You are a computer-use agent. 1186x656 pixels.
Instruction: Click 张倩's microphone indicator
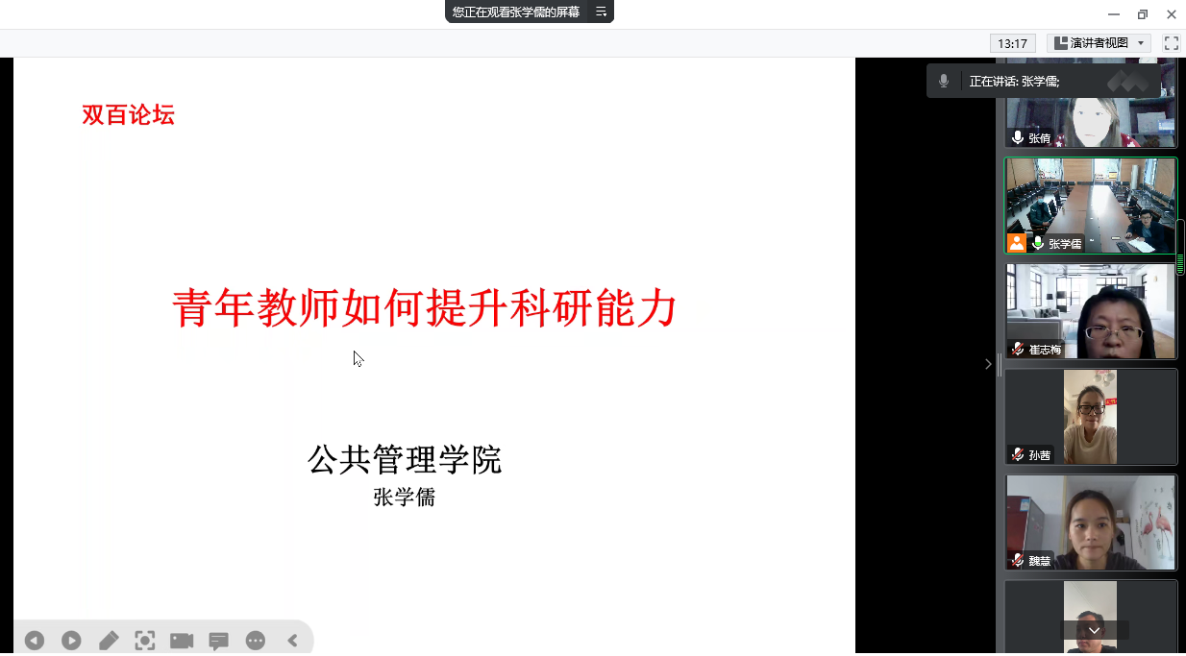click(x=1018, y=137)
